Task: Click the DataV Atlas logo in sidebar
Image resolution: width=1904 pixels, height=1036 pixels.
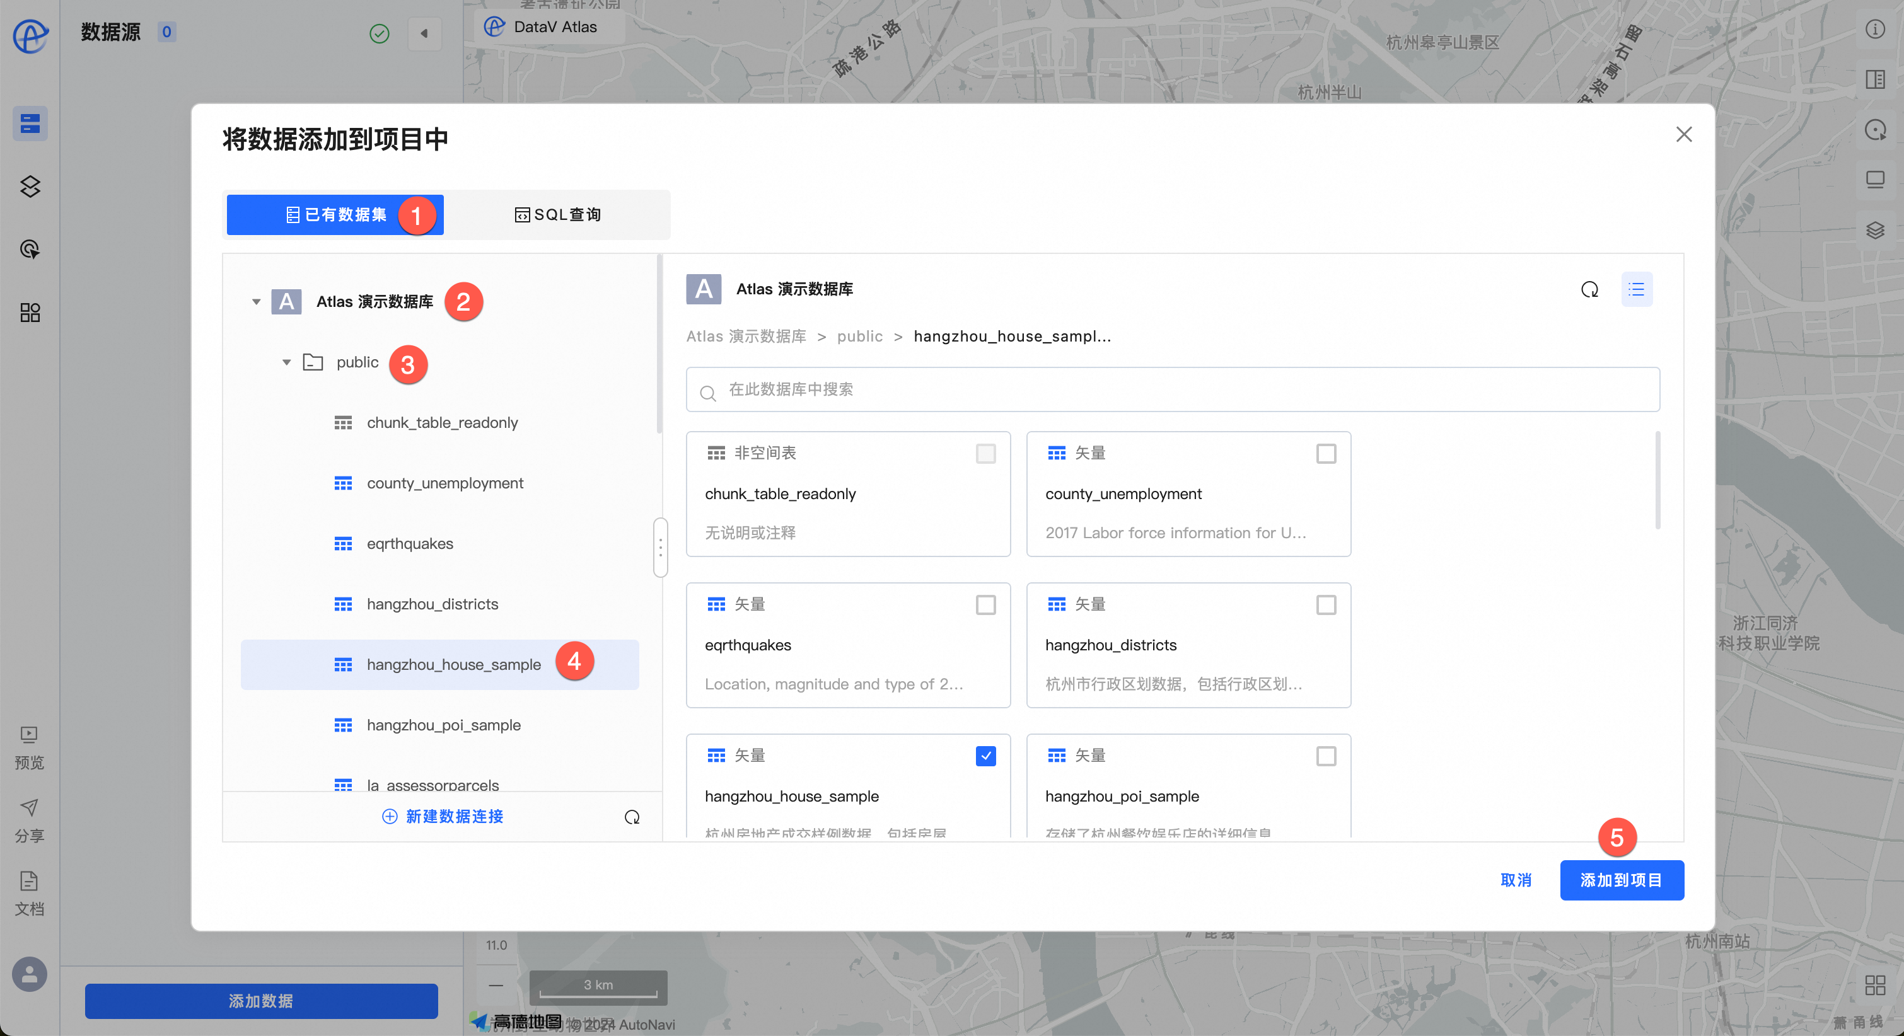Action: tap(30, 35)
